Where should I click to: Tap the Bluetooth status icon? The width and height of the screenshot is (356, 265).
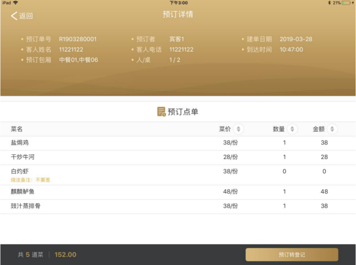point(329,3)
